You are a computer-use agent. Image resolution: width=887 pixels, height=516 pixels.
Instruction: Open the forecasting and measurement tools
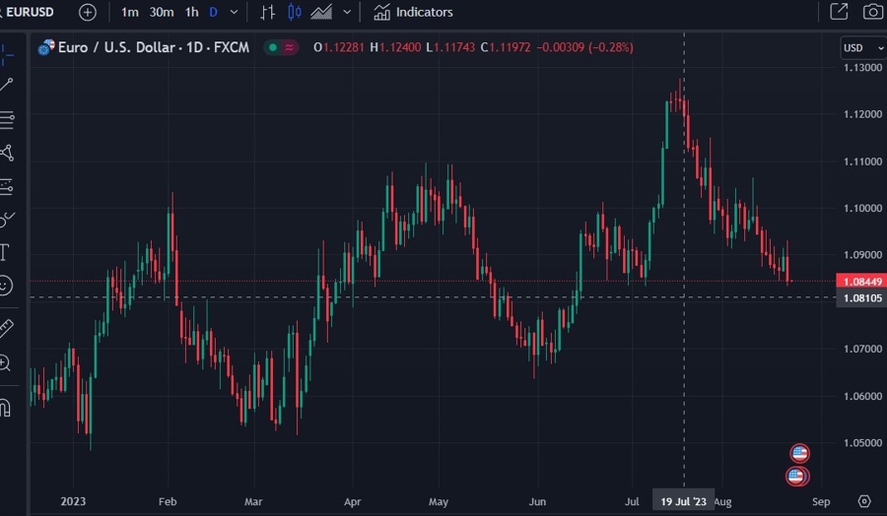point(6,187)
